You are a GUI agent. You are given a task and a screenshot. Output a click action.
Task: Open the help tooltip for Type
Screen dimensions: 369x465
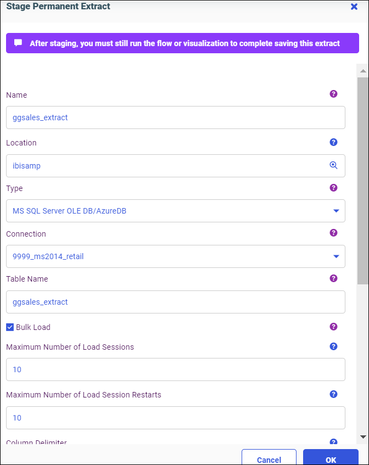point(333,188)
